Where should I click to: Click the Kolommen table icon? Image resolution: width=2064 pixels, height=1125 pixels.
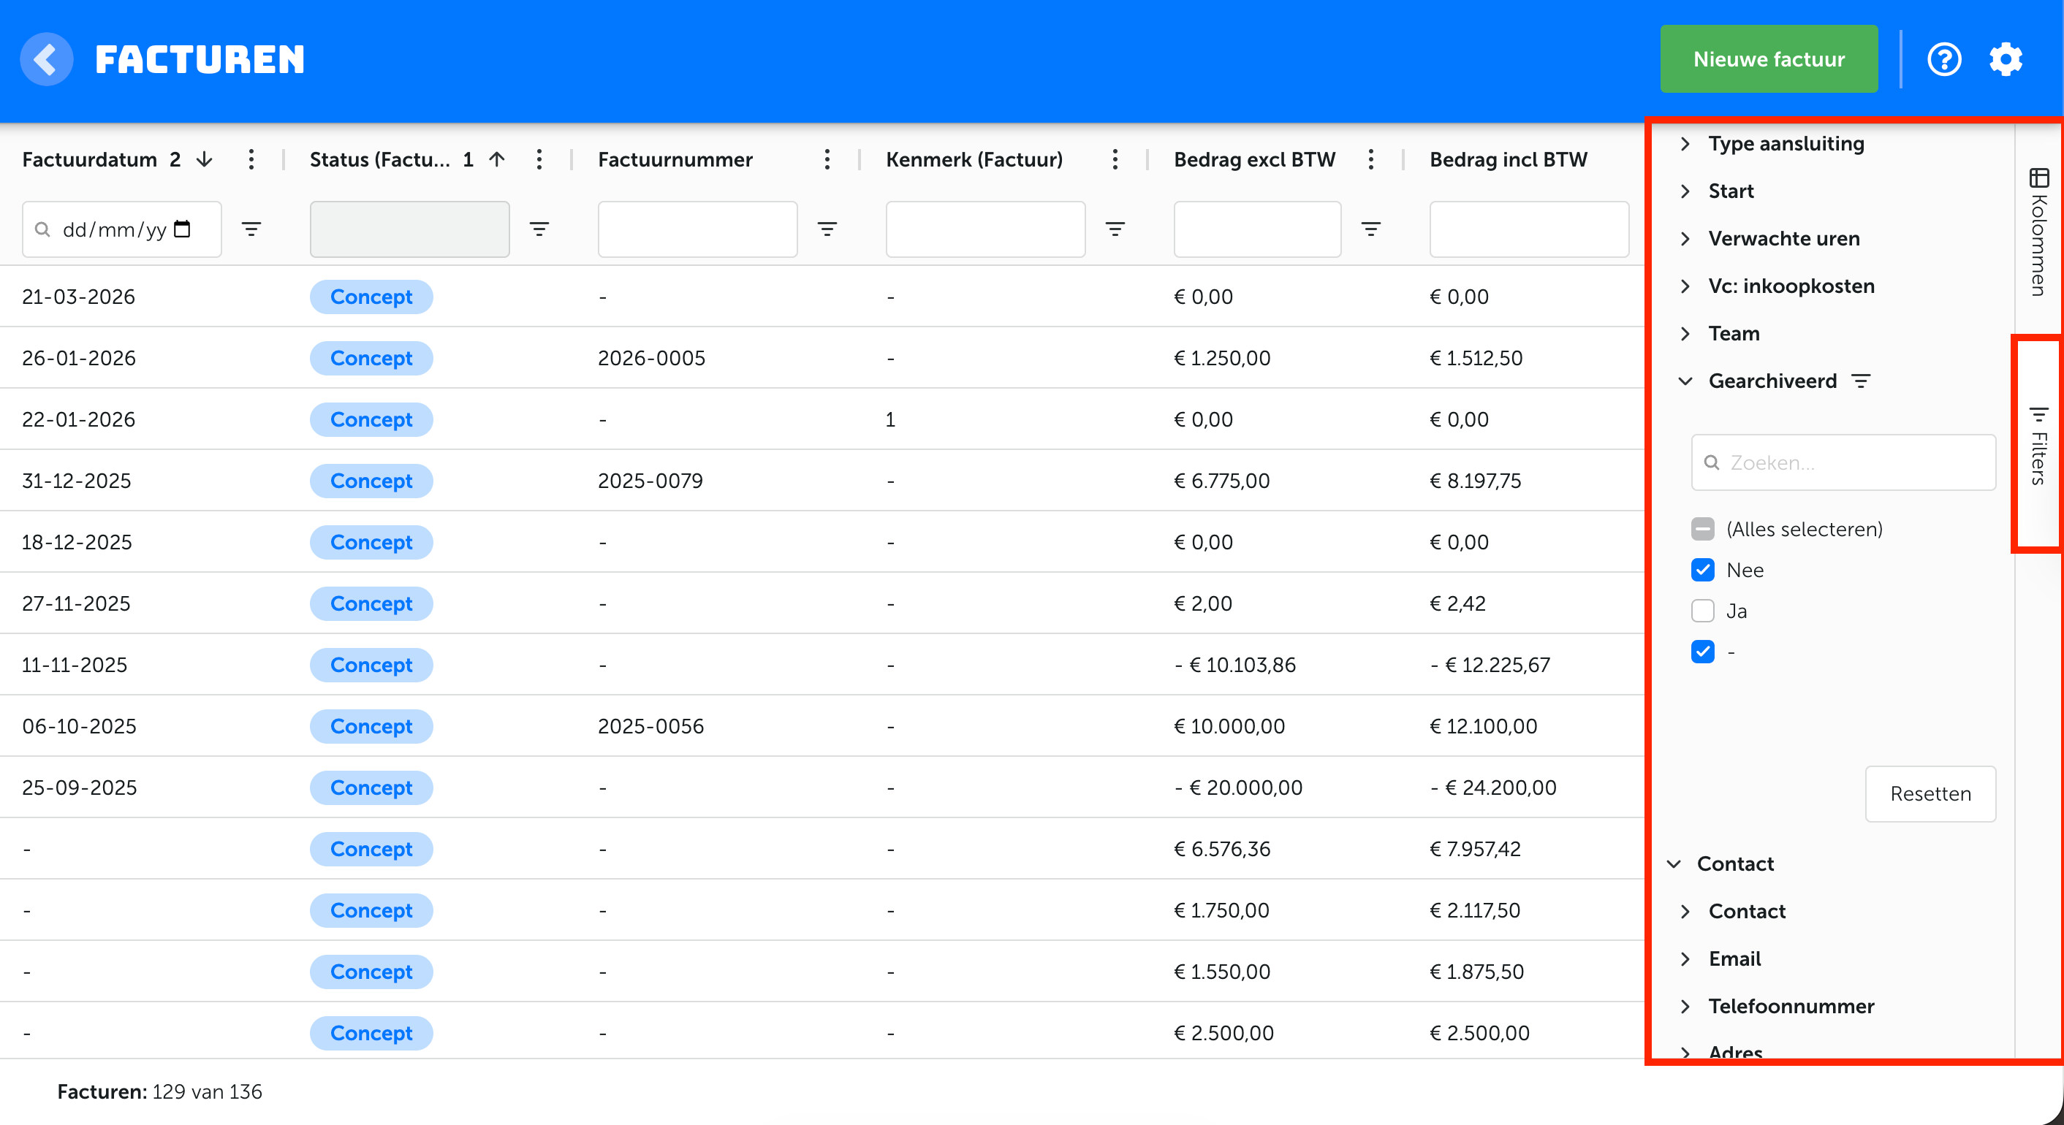(2038, 177)
